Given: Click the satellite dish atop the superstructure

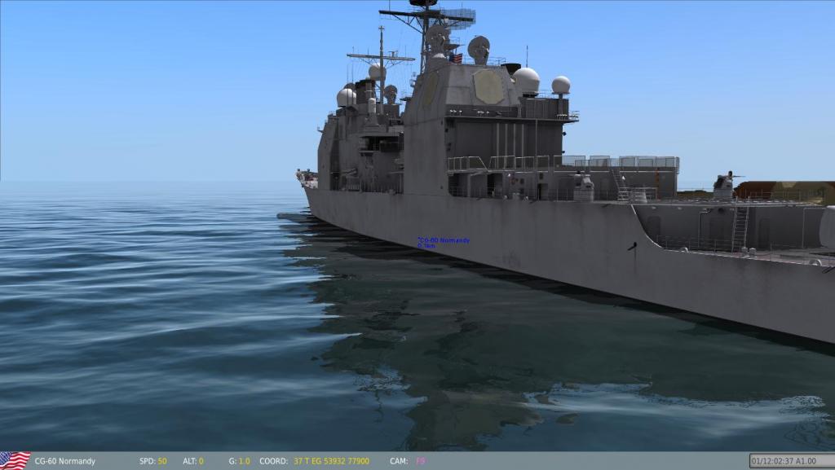Looking at the screenshot, I should [x=479, y=47].
